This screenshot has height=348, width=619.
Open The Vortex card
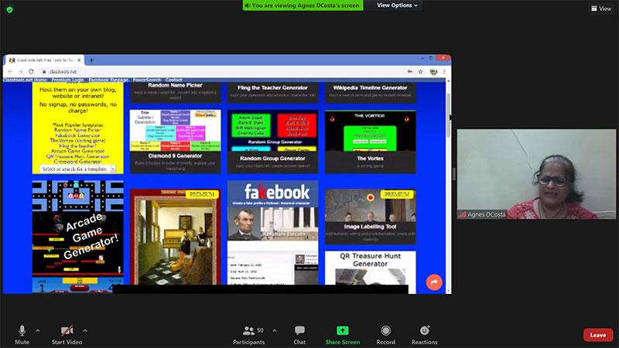click(371, 142)
